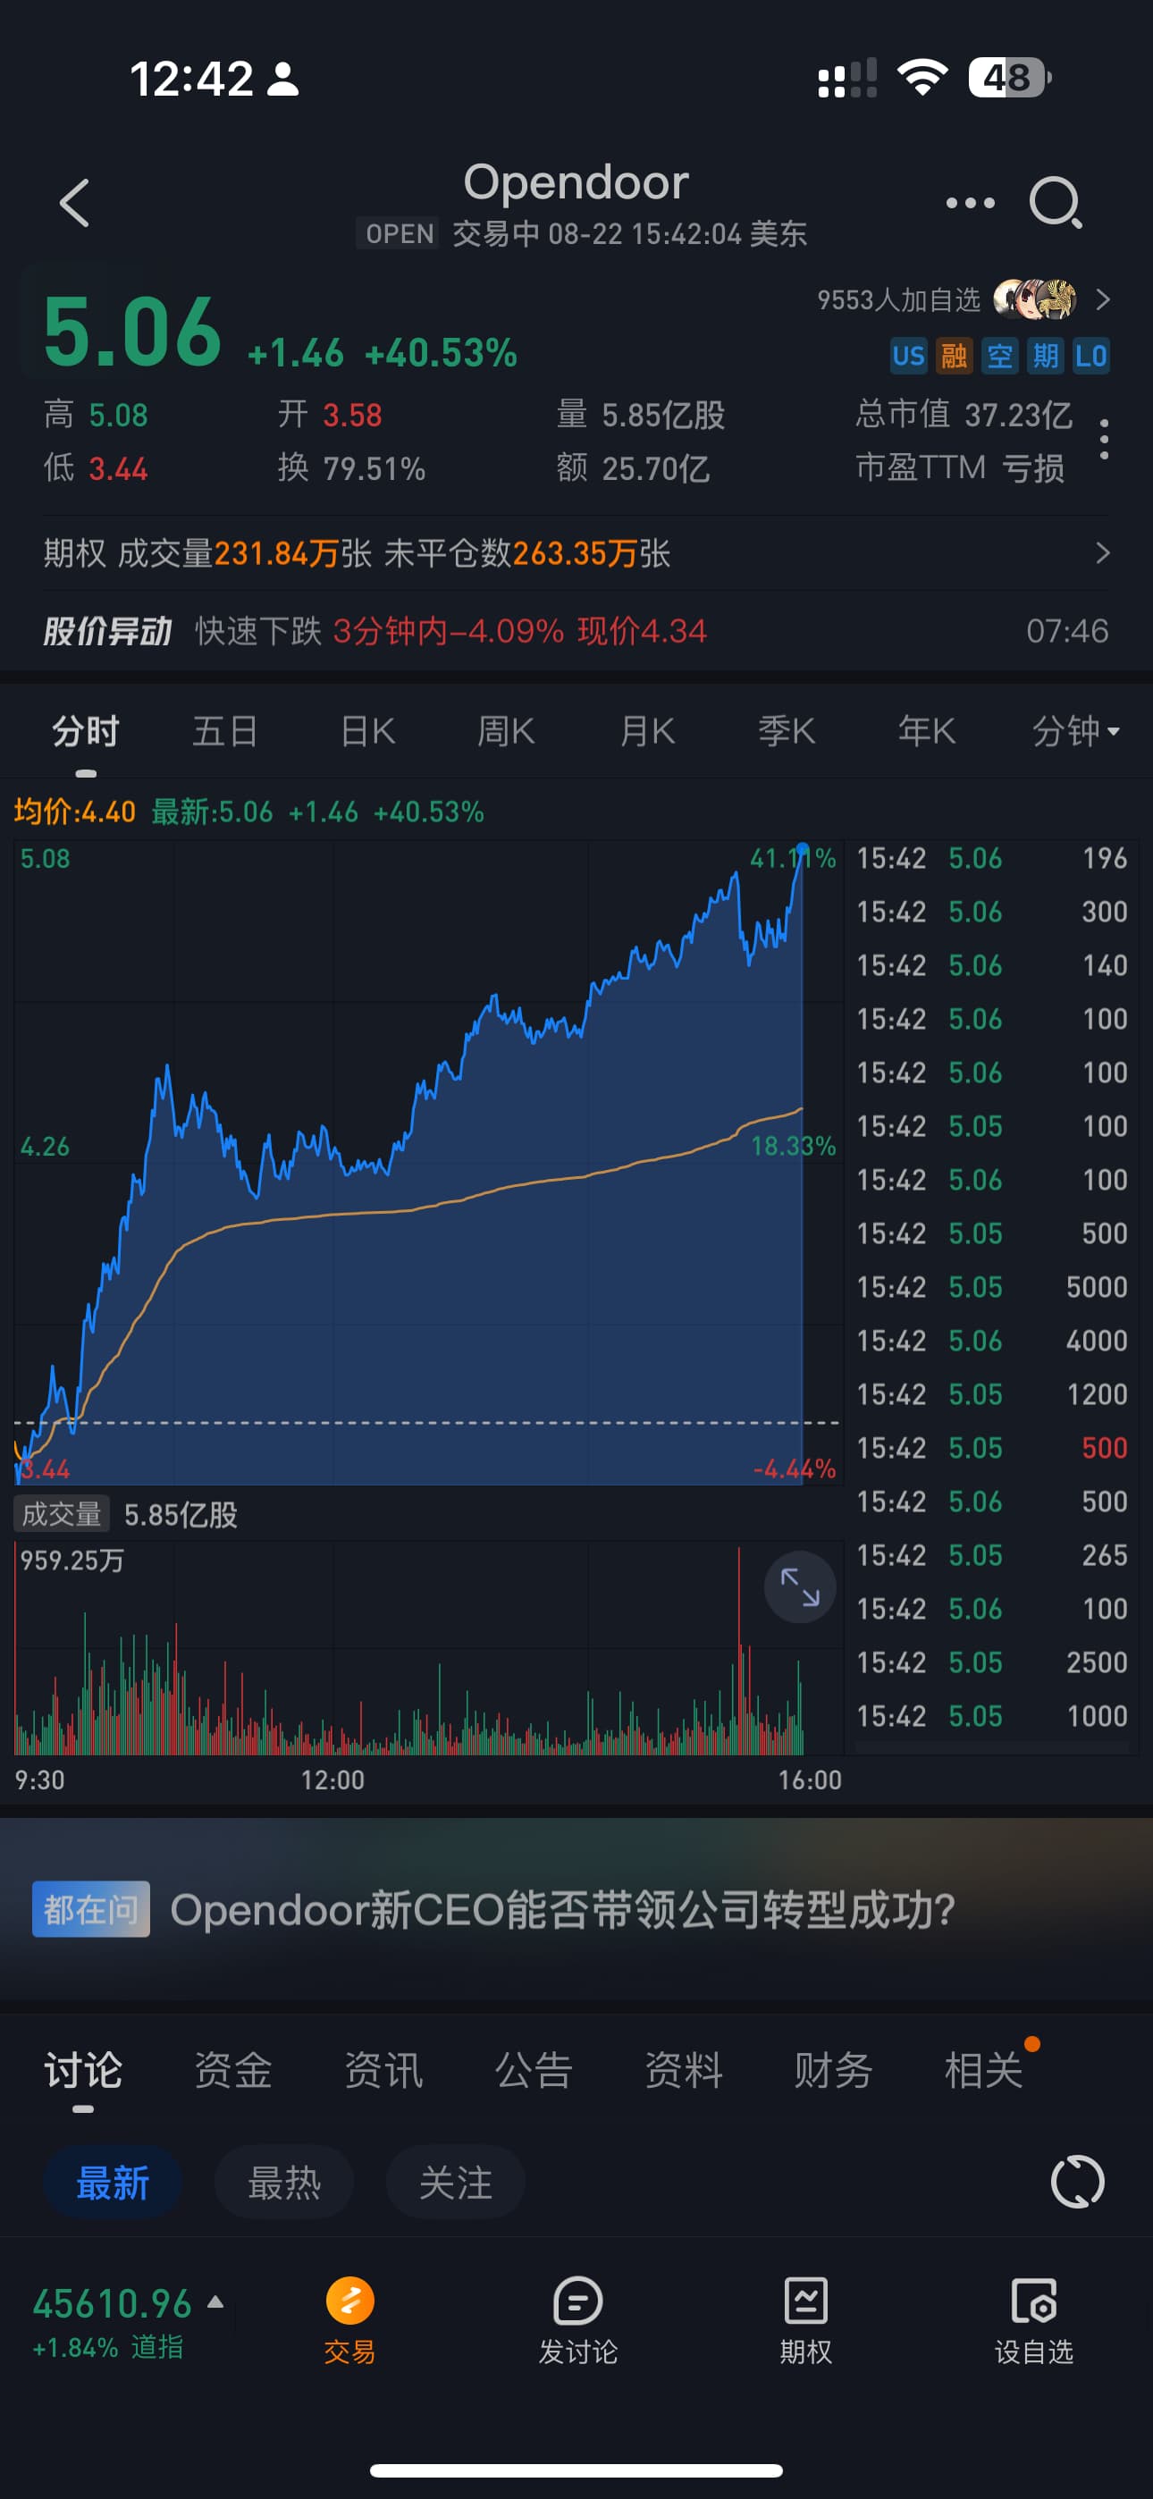This screenshot has height=2499, width=1153.
Task: Tap the 45610.96 道指 index value
Action: pyautogui.click(x=113, y=2304)
